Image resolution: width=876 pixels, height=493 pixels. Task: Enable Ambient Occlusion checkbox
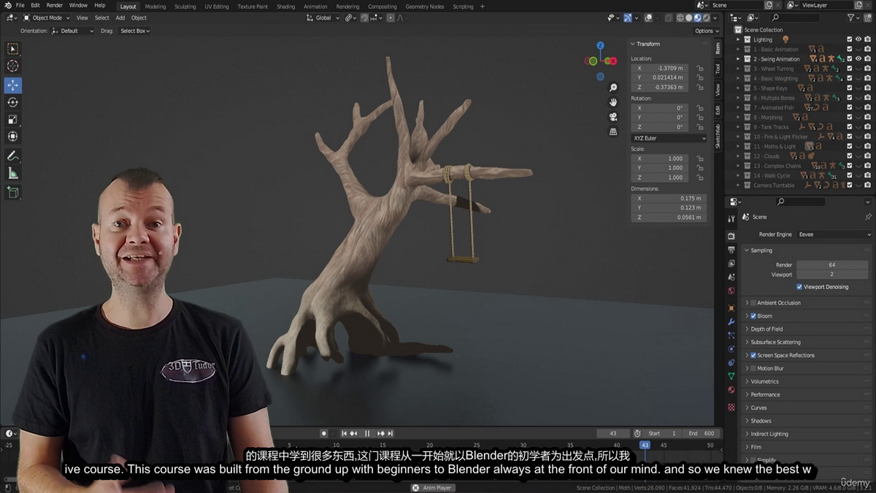pos(753,303)
